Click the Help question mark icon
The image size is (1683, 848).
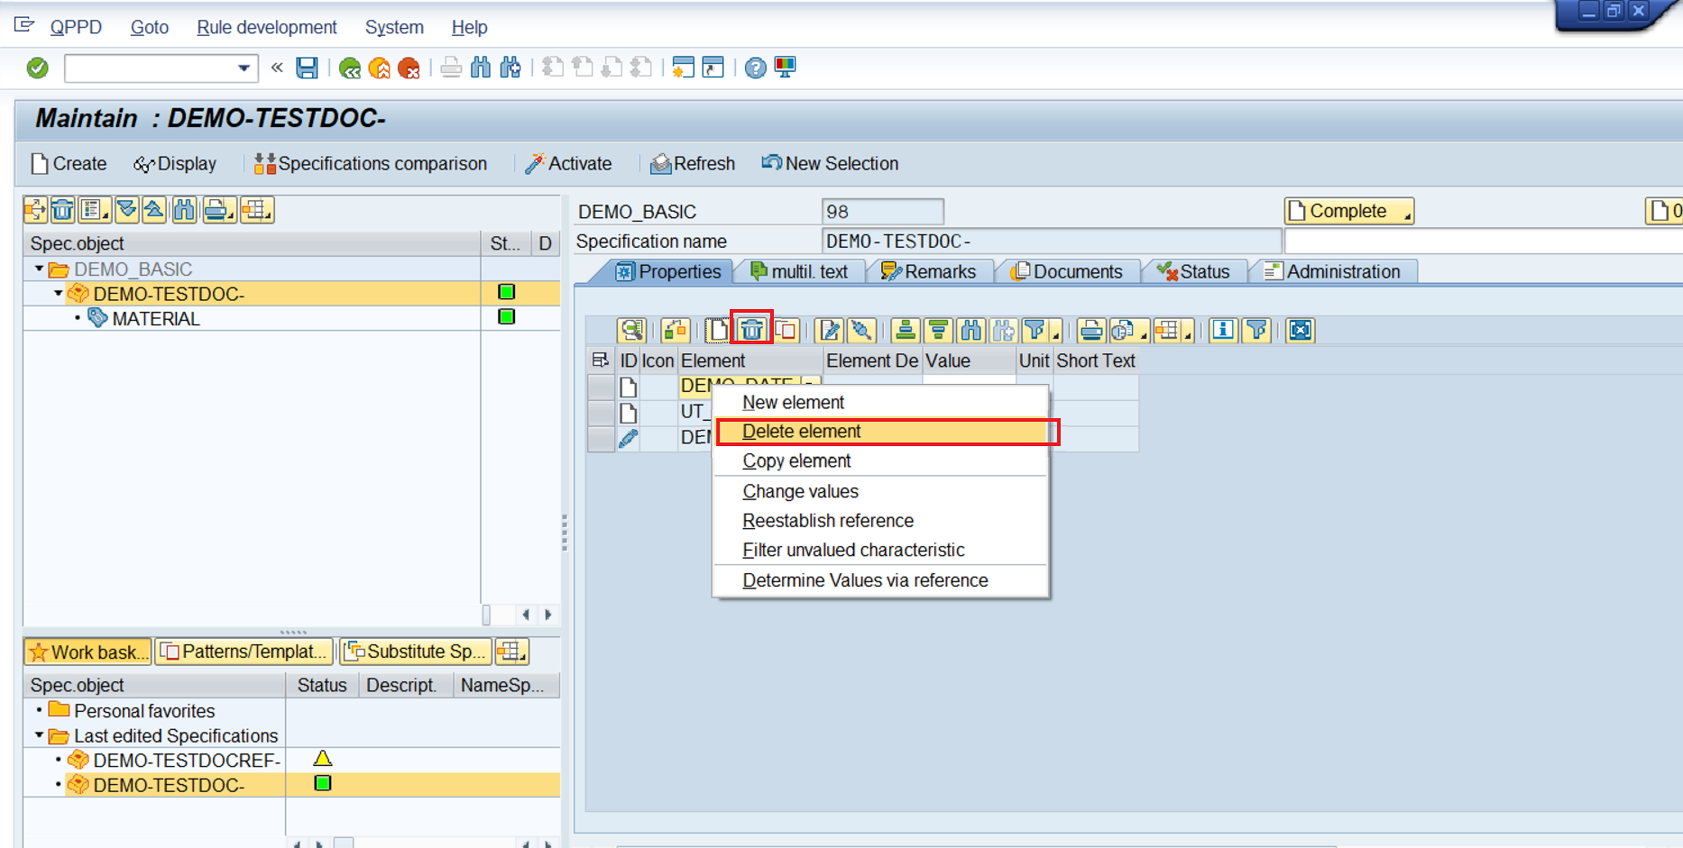(x=755, y=68)
